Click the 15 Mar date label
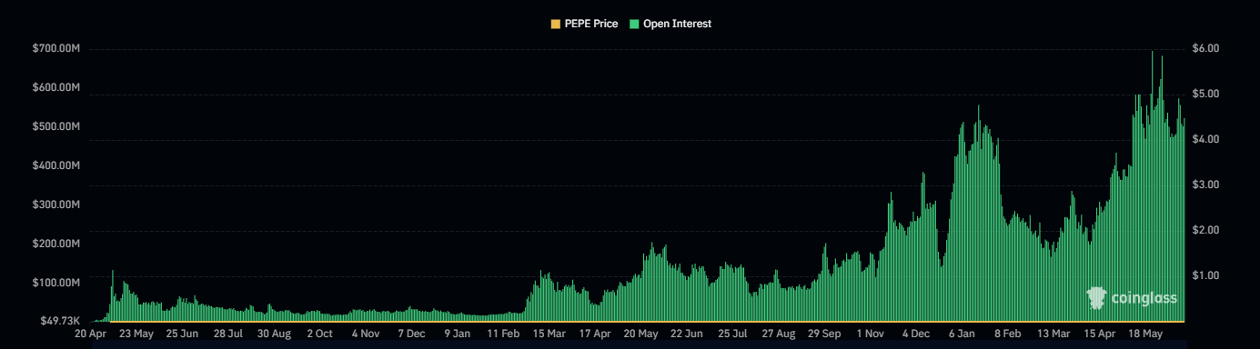The image size is (1260, 349). click(549, 334)
